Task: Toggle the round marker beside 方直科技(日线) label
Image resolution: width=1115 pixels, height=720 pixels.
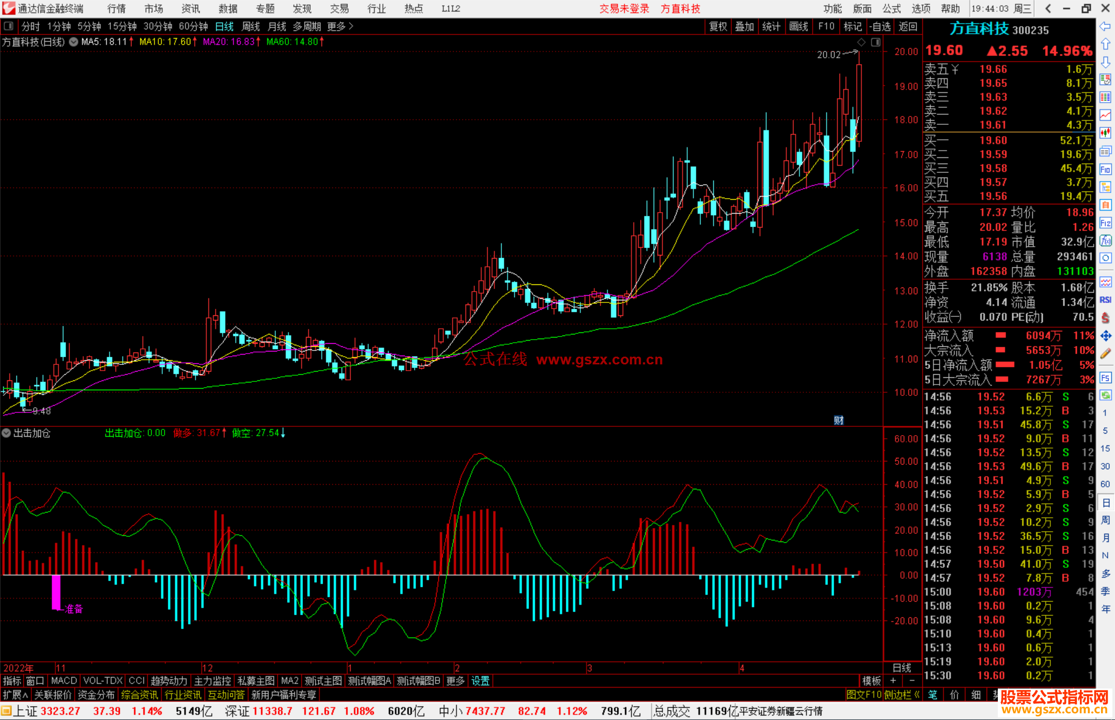Action: (74, 42)
